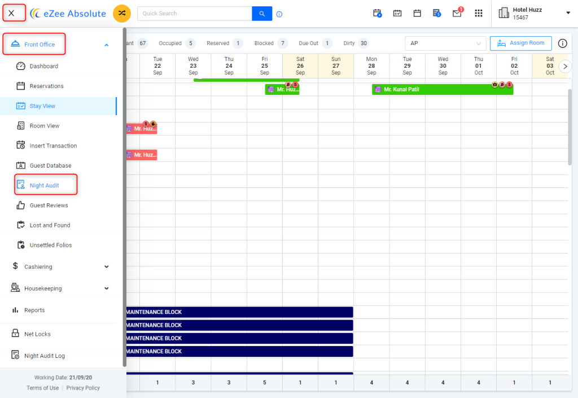Click the stay view legend info icon

(x=563, y=43)
